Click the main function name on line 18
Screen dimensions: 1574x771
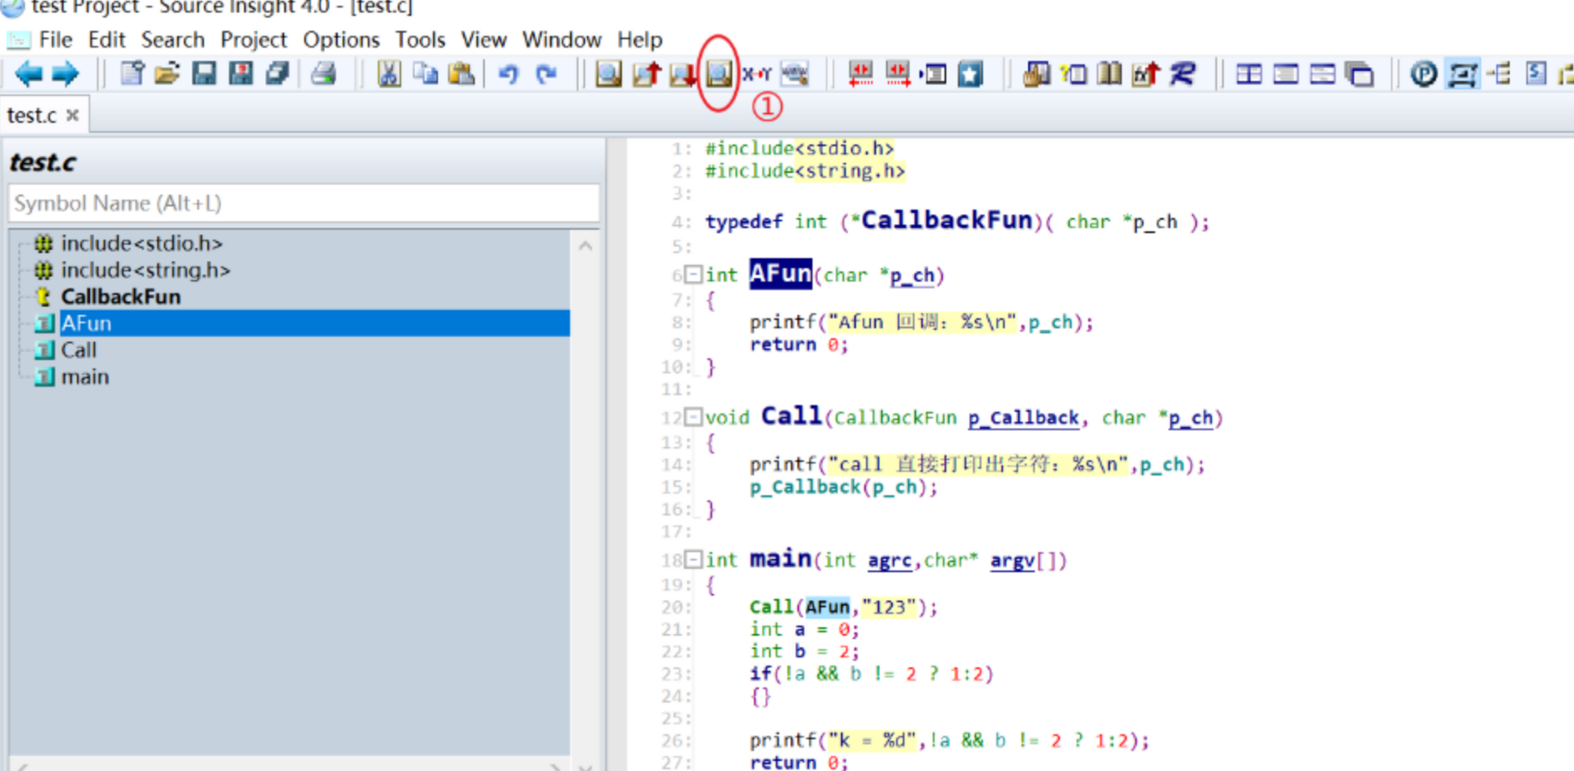click(x=780, y=558)
